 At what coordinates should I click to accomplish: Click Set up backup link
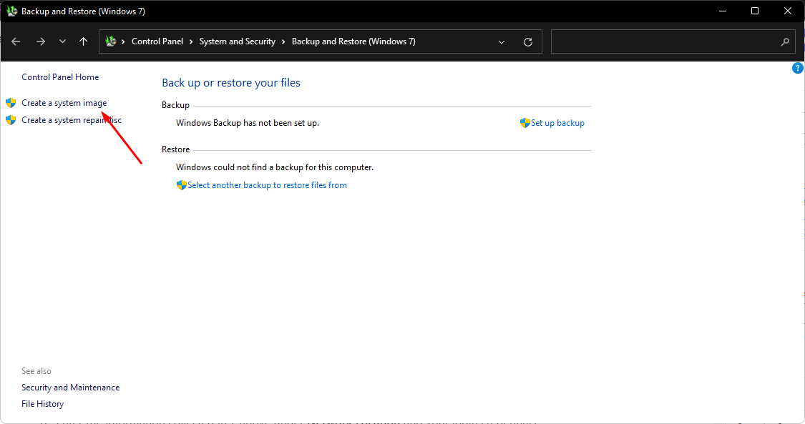click(557, 123)
